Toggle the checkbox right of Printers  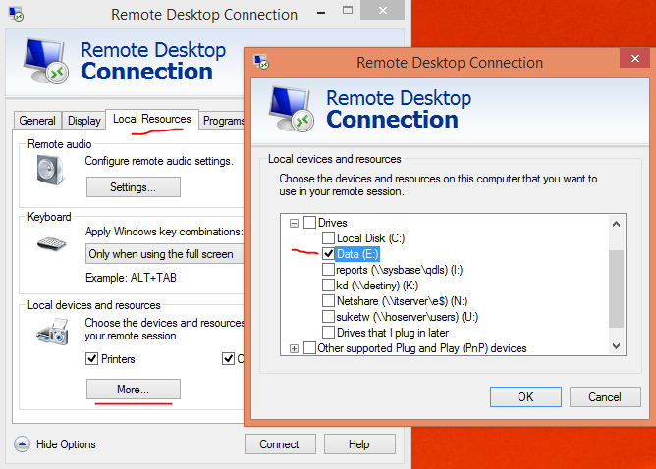click(x=228, y=359)
